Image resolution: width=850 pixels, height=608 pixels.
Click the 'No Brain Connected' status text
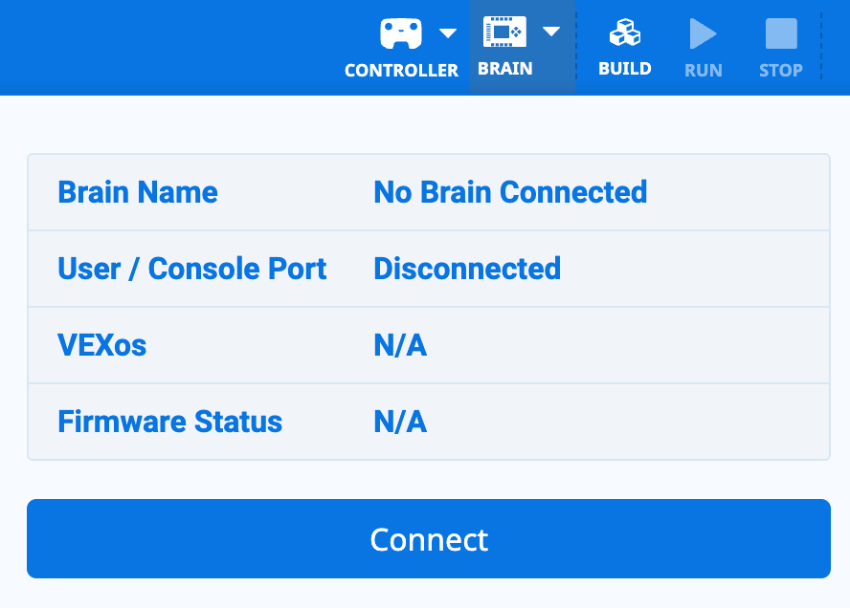click(x=510, y=192)
